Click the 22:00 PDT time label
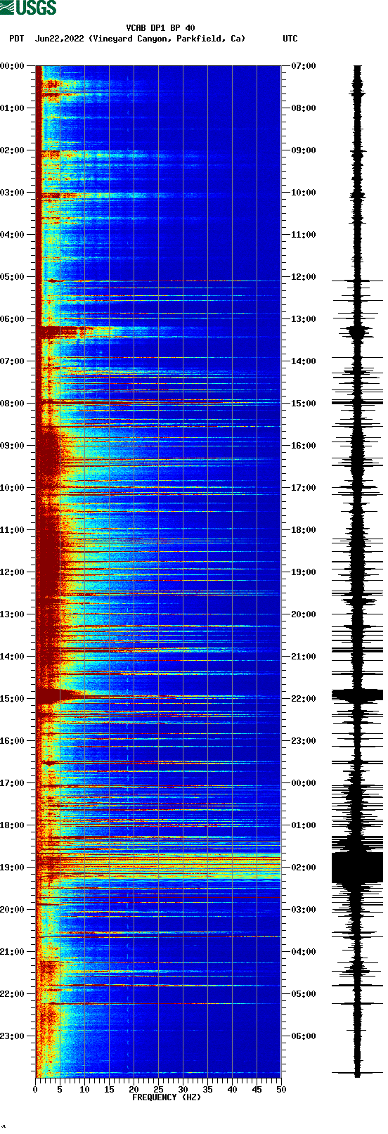This screenshot has width=388, height=1134. coord(12,994)
